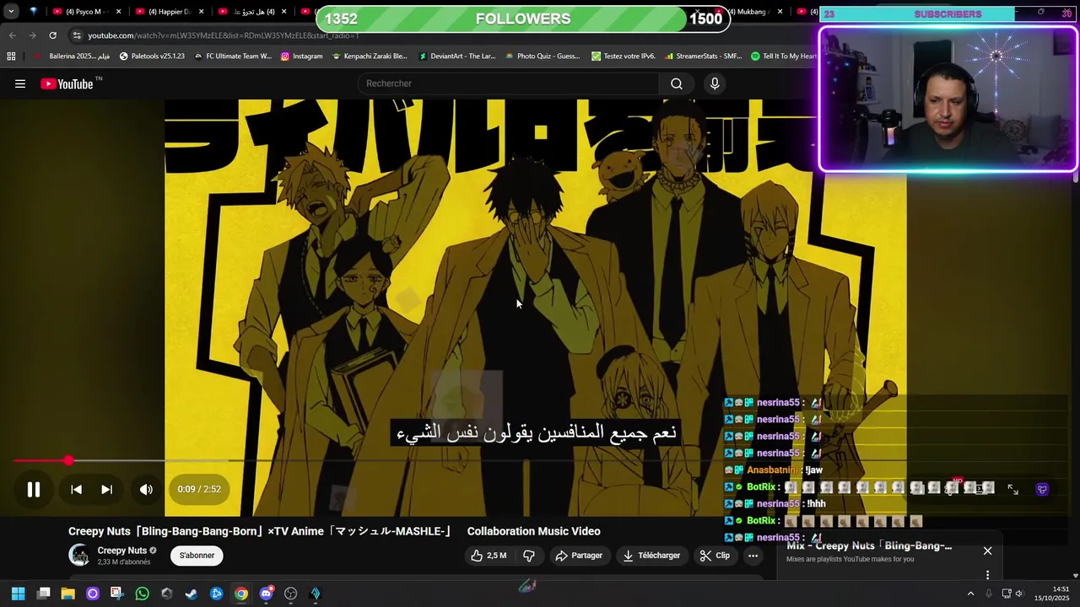
Task: Click the video title Creepy Nuts Bling-Bang-Bang-Born
Action: [334, 531]
